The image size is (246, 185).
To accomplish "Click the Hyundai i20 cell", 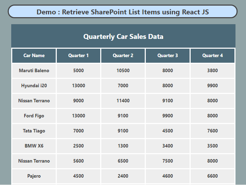I will (34, 86).
